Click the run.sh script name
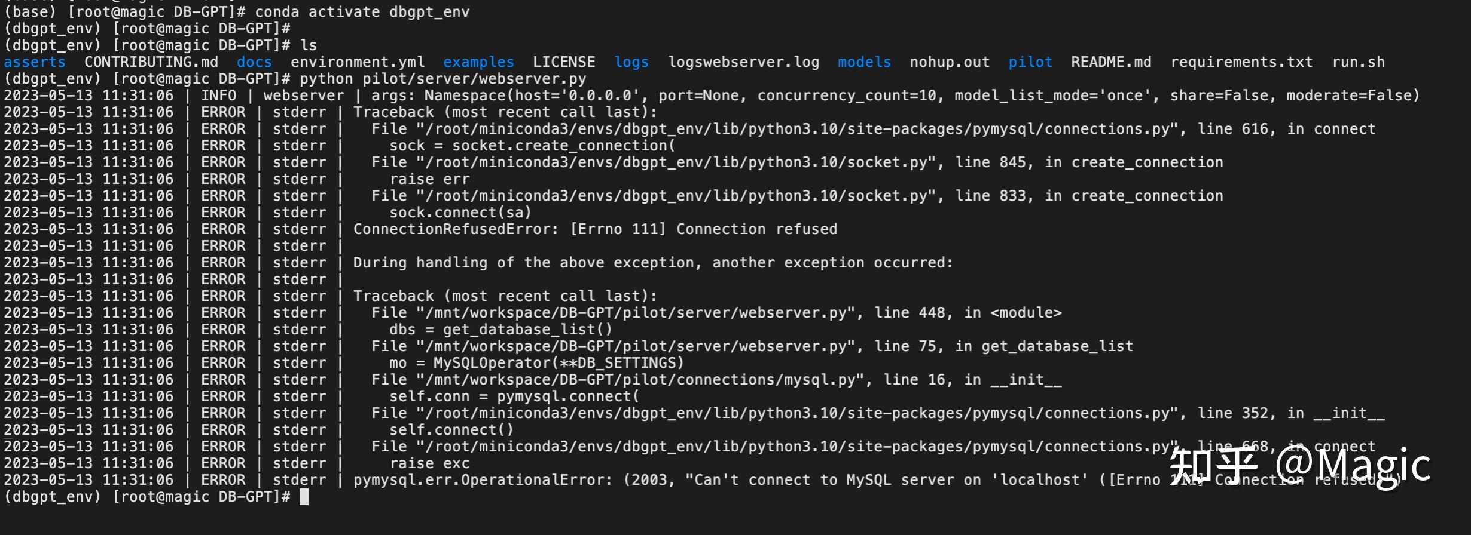This screenshot has height=535, width=1471. click(x=1358, y=62)
